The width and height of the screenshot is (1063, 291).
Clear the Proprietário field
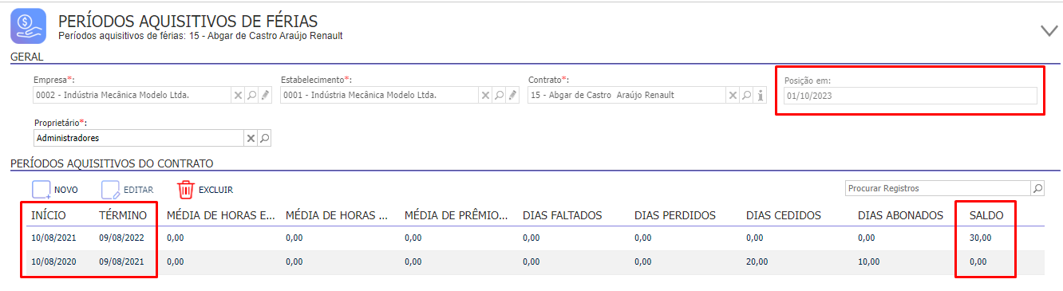coord(251,139)
